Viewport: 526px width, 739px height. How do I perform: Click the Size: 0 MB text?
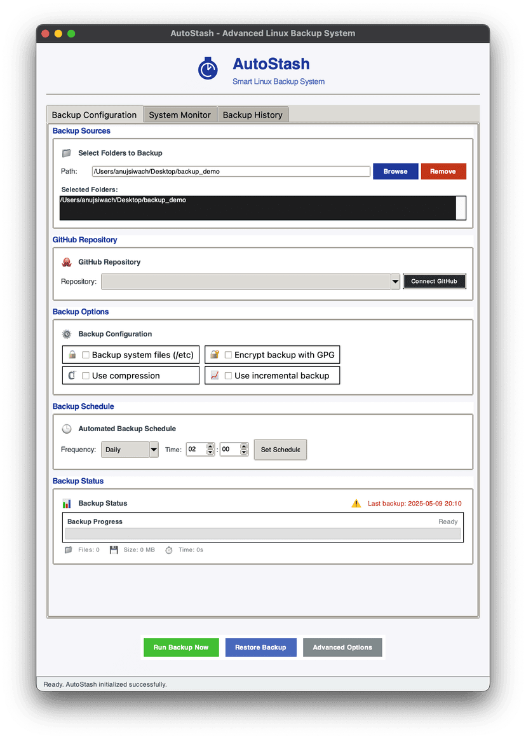(139, 550)
